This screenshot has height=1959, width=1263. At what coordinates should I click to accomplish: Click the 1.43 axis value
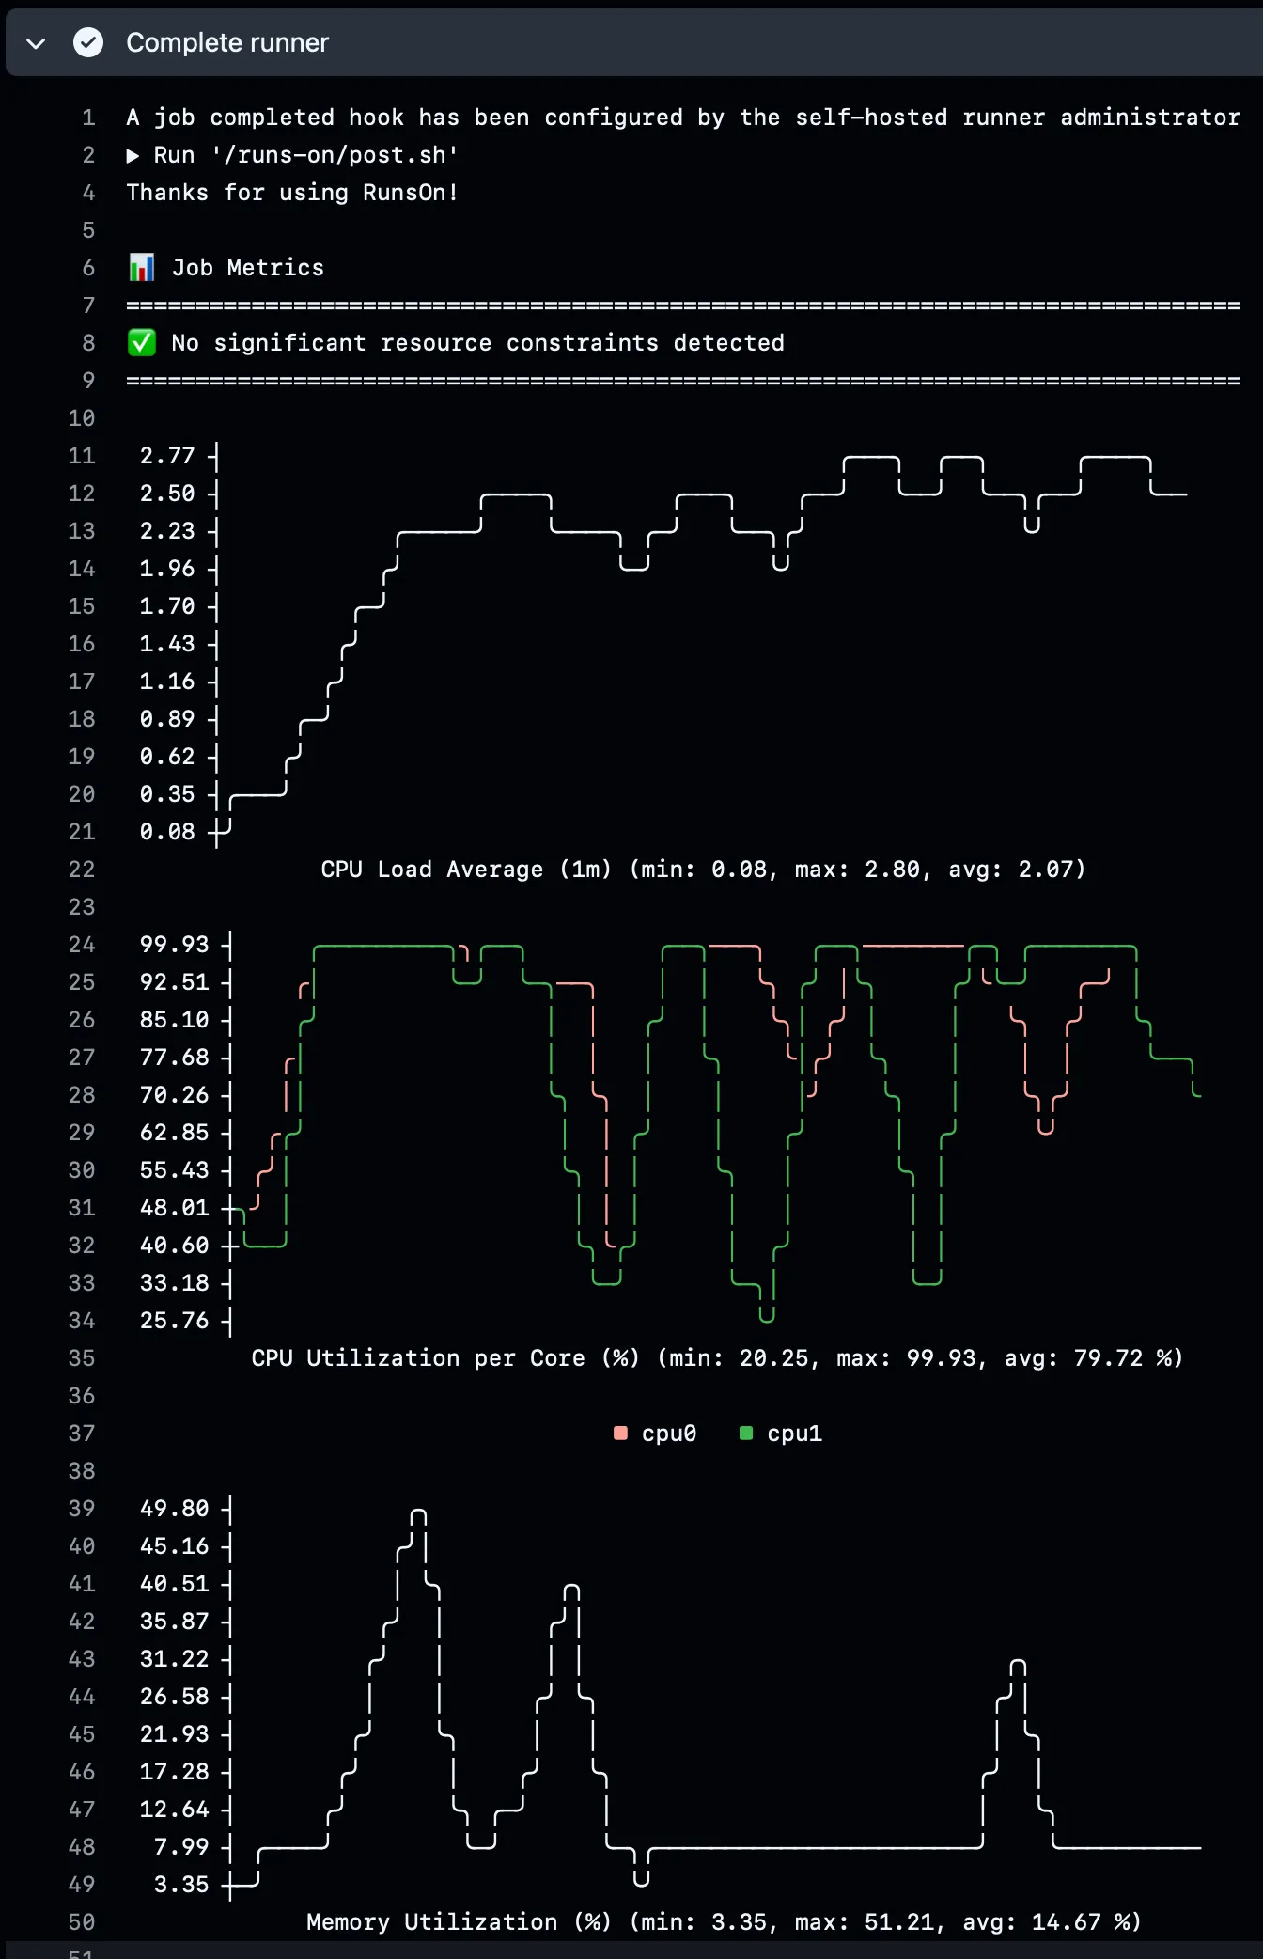[167, 644]
